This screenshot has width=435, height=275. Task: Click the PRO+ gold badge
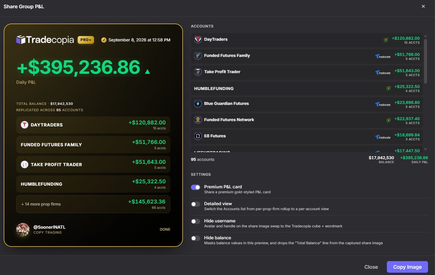pos(86,40)
